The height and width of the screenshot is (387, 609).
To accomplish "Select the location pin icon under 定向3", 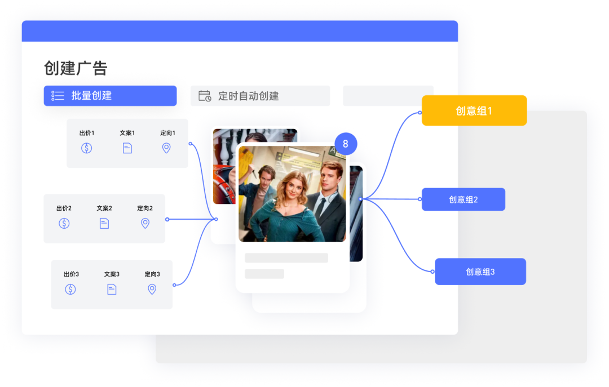I will click(151, 290).
